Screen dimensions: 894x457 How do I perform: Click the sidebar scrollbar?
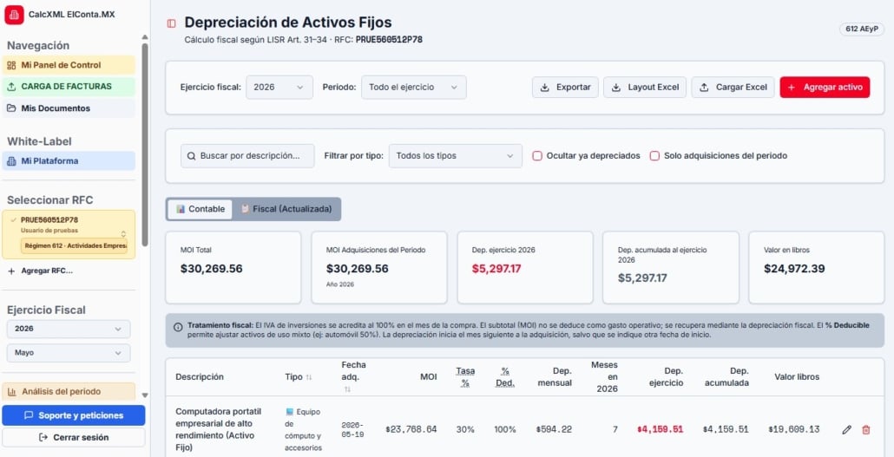(145, 145)
